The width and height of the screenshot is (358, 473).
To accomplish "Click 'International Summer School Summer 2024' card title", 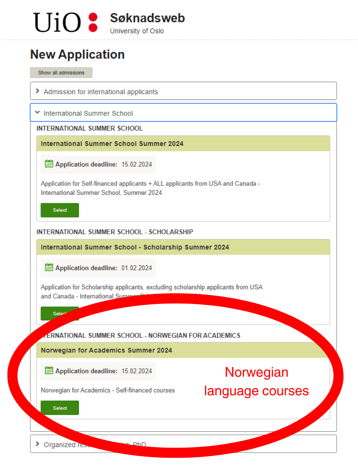I will pos(112,144).
